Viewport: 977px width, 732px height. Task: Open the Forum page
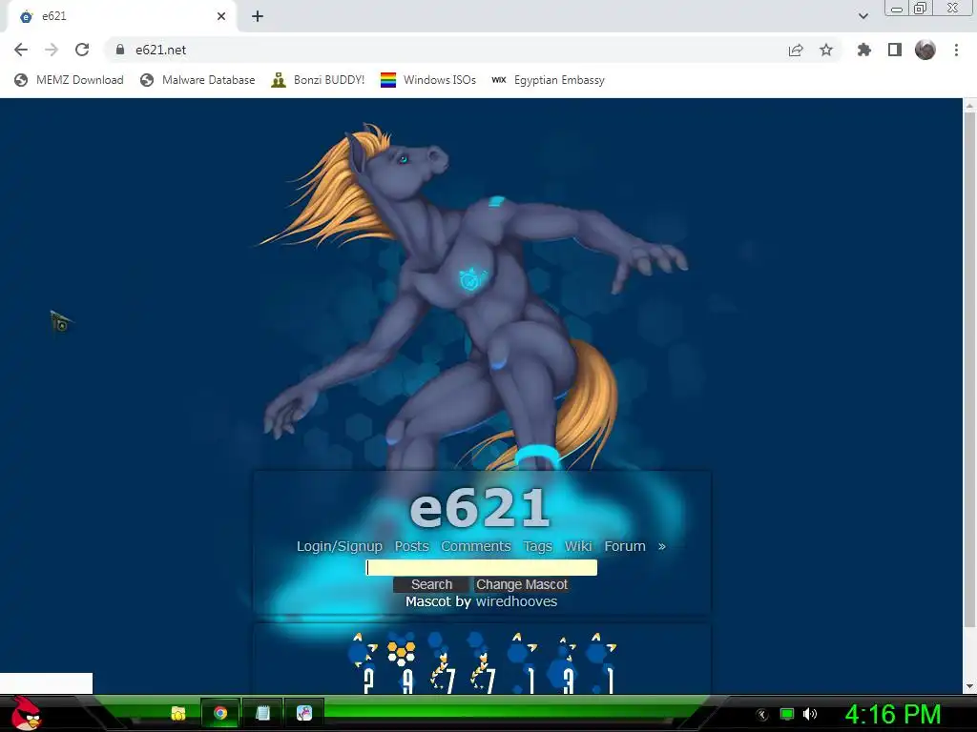click(x=625, y=546)
